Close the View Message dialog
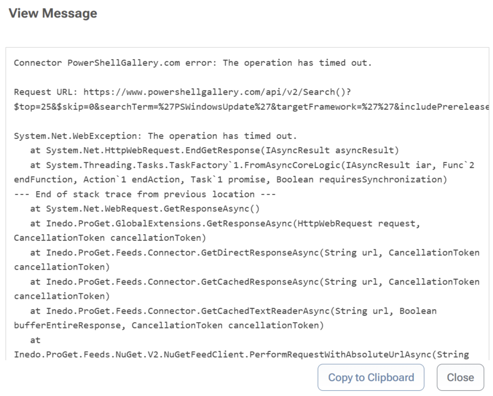The height and width of the screenshot is (396, 493). (x=460, y=377)
